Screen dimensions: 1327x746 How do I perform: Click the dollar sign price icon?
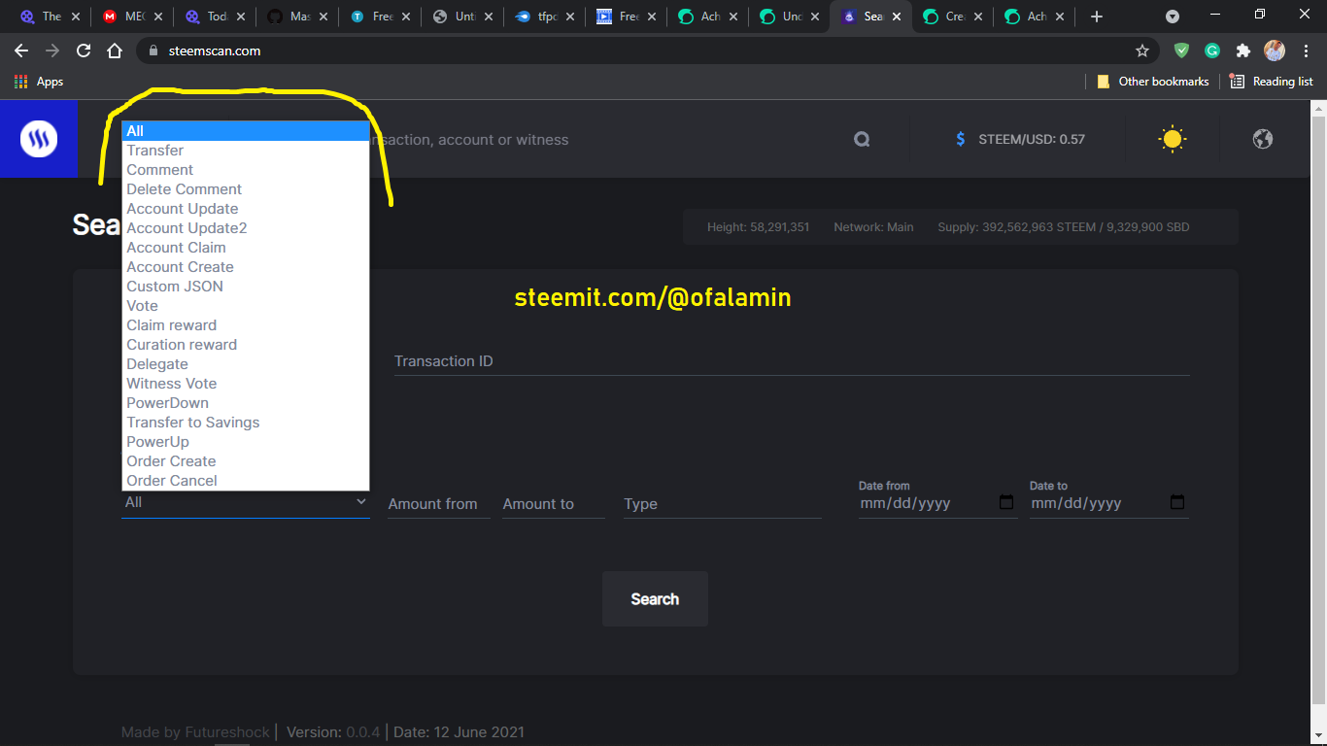point(961,139)
